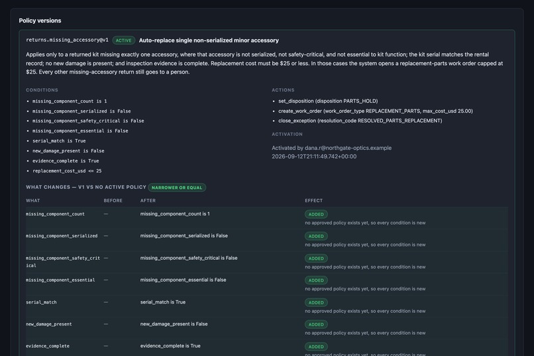Click the AFTER cell "missing_component_essential is False"

[184, 280]
